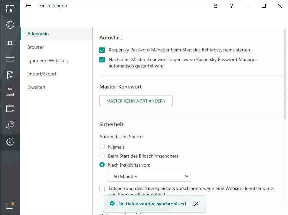Click the Automatische Sperre label
The image size is (288, 215).
click(x=121, y=137)
